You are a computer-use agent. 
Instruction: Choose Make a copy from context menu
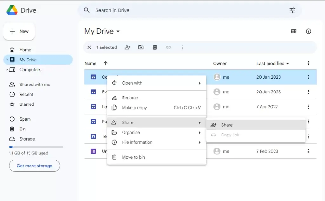(x=157, y=108)
